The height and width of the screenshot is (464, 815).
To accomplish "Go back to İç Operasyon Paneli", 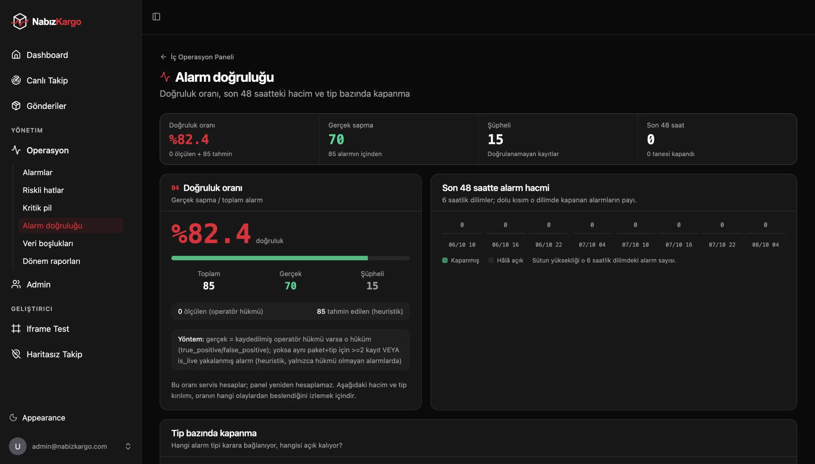I will pos(197,57).
